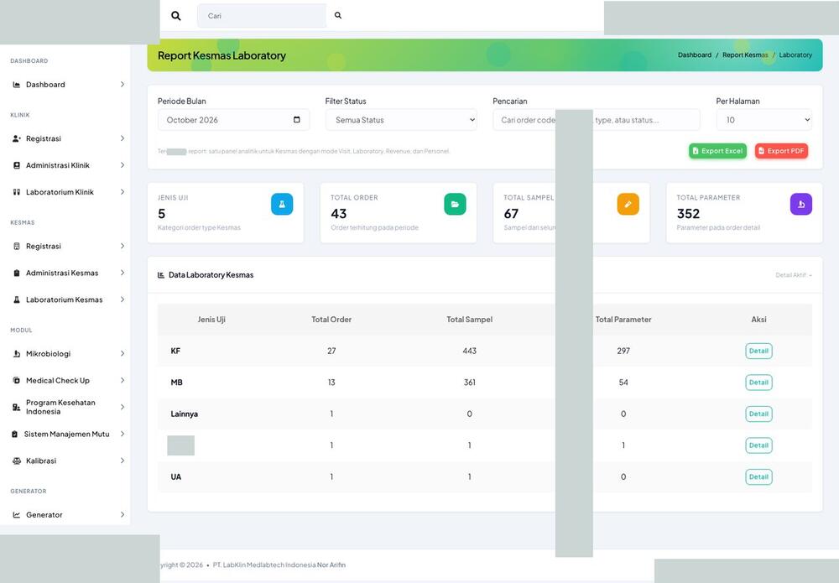The height and width of the screenshot is (583, 839).
Task: Click the Dashboard chart icon in sidebar
Action: tap(17, 85)
